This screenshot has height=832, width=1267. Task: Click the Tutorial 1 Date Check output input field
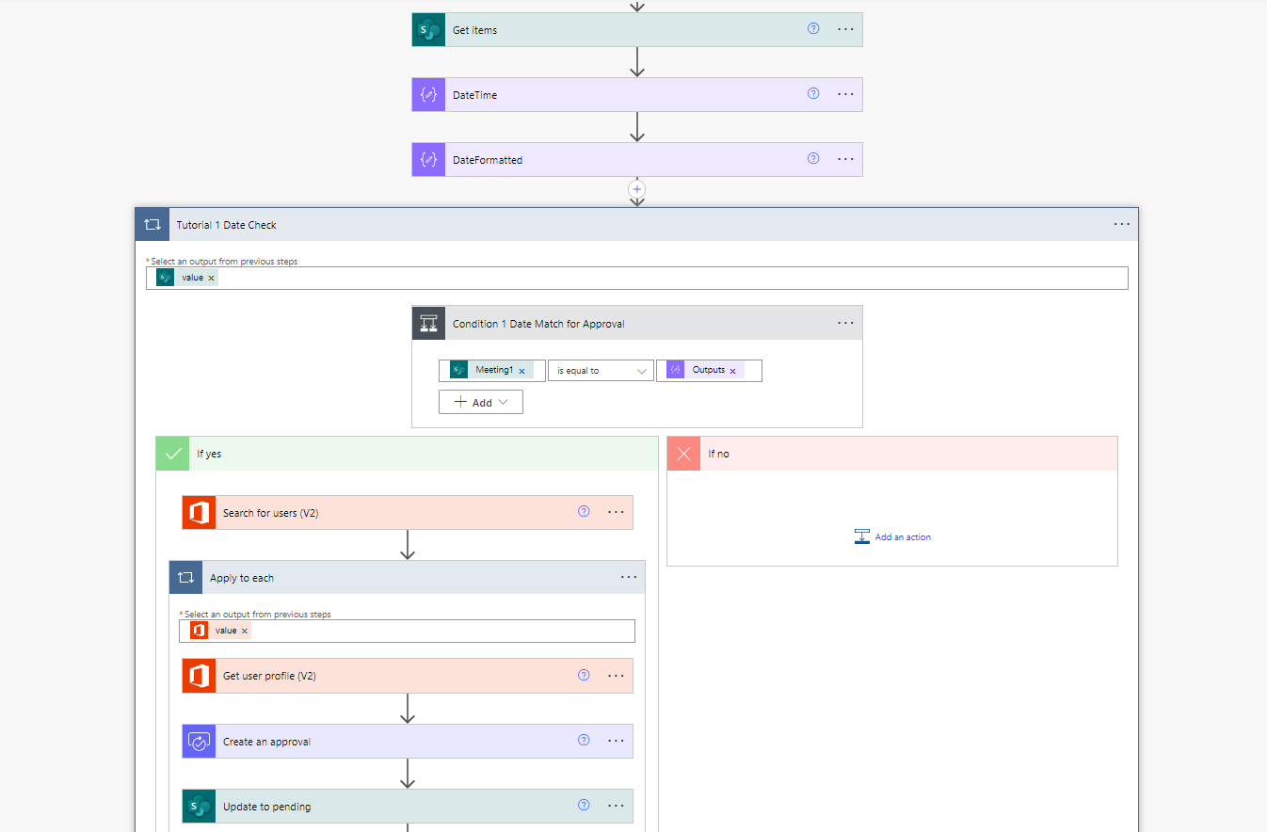637,278
